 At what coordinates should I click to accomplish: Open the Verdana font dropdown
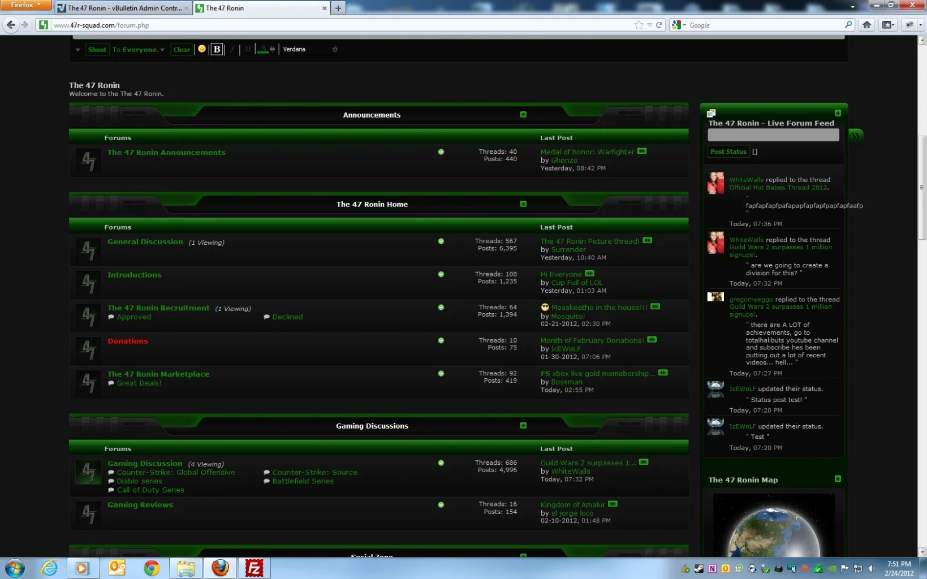click(x=310, y=49)
